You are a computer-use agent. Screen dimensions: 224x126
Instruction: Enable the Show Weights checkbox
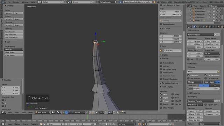tap(161, 108)
